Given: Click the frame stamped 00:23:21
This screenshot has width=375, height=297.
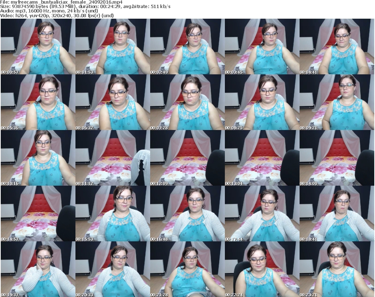Looking at the screenshot, I should pos(337,269).
